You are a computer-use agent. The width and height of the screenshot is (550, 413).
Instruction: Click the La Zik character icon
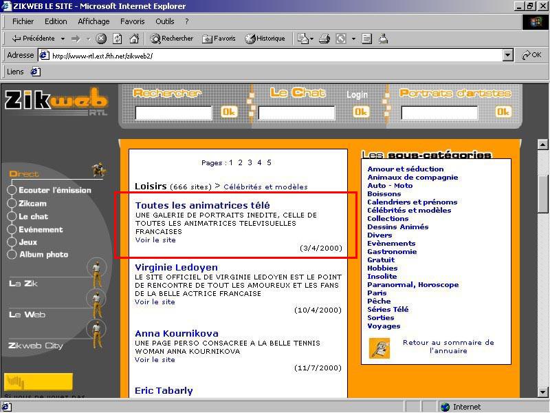pos(97,273)
